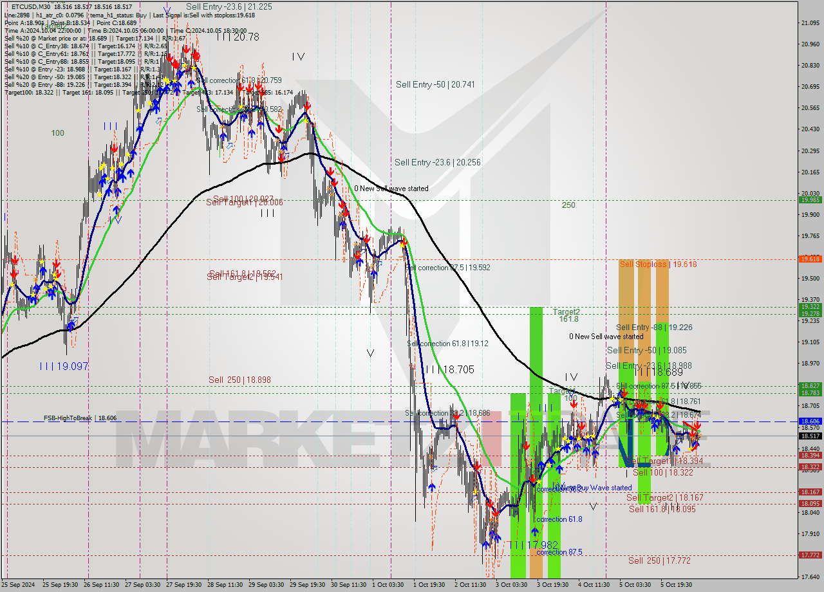Viewport: 824px width, 592px height.
Task: Click the 'I I I 18.689' wave label
Action: (659, 372)
